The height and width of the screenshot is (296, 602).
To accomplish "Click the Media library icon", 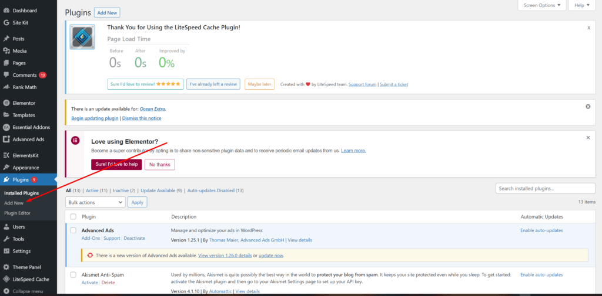I will (6, 51).
